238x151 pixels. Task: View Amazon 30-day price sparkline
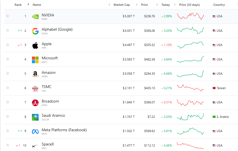point(190,74)
